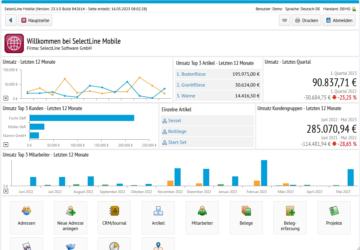
Task: Click the mask icon button
Action: 285,20
